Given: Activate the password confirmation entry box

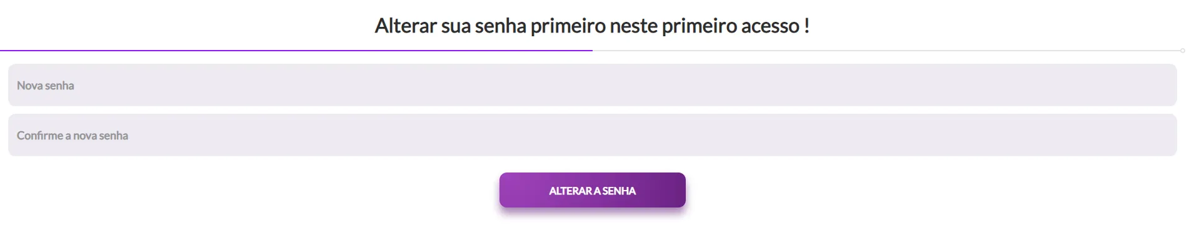Looking at the screenshot, I should pos(592,135).
